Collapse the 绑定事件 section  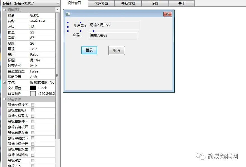point(4,99)
